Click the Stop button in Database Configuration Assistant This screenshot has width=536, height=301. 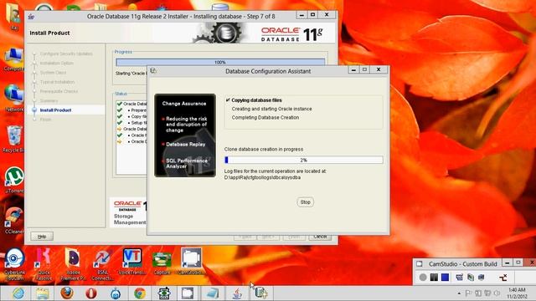click(x=305, y=202)
